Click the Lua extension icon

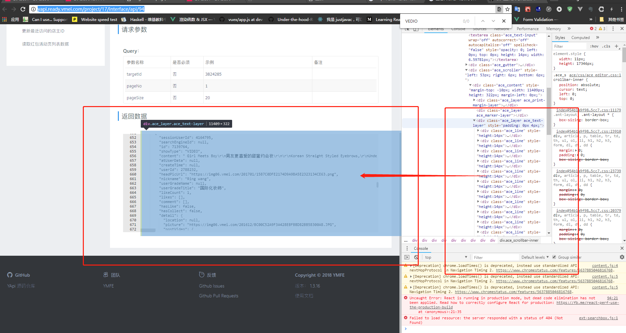coord(538,9)
